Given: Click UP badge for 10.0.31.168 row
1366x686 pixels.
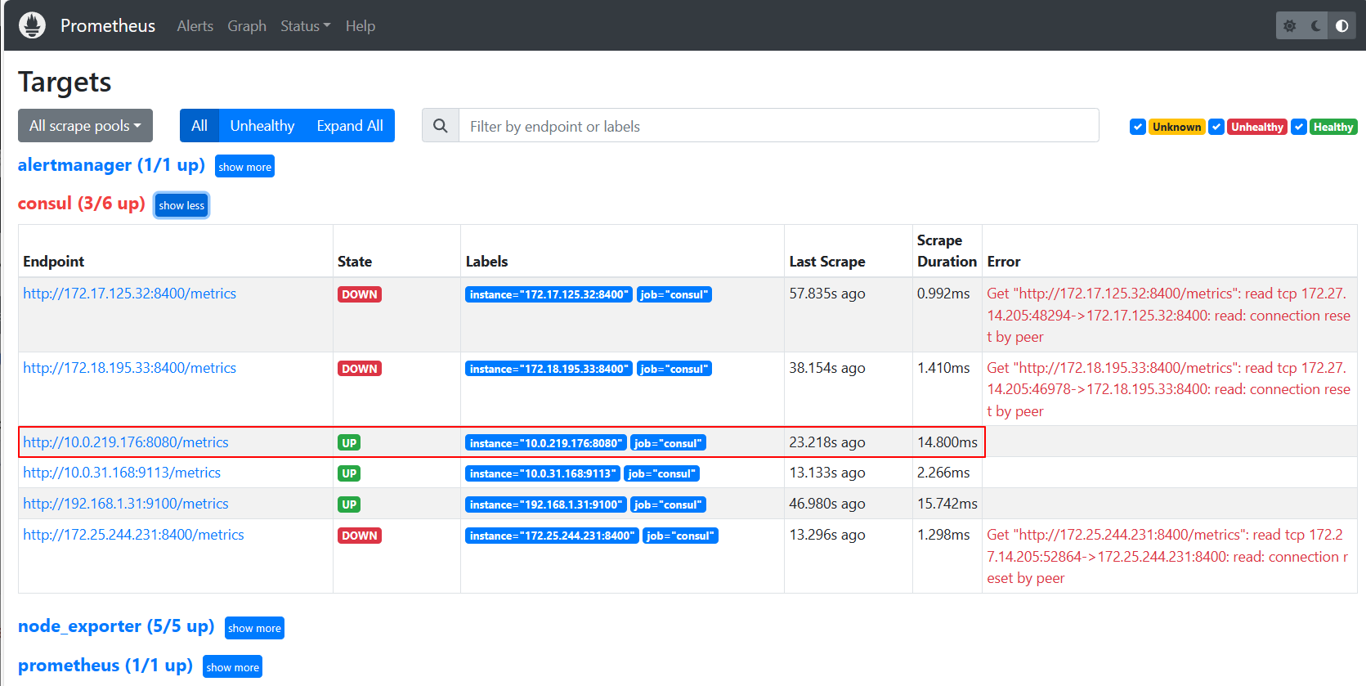Looking at the screenshot, I should (x=349, y=473).
